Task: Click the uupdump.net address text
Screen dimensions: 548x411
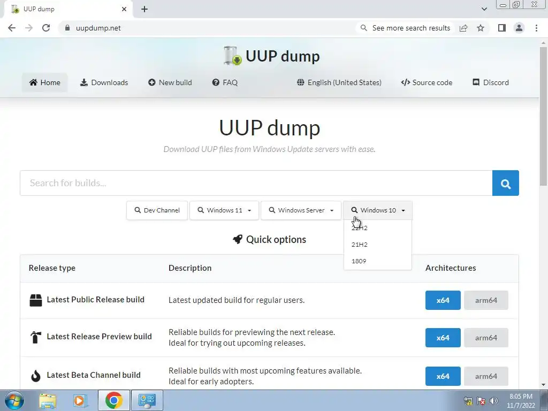Action: click(x=98, y=28)
